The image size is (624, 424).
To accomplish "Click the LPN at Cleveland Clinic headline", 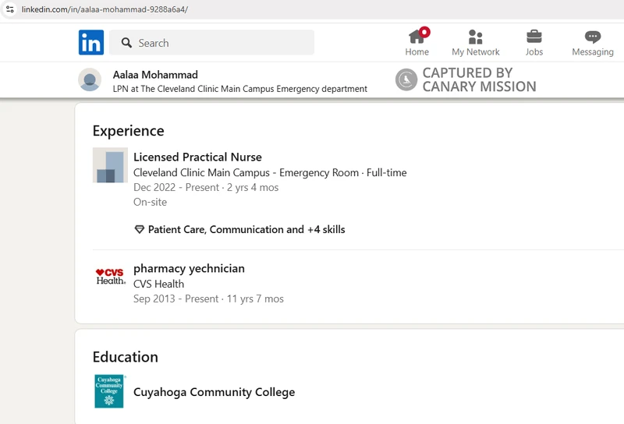I will pos(240,89).
